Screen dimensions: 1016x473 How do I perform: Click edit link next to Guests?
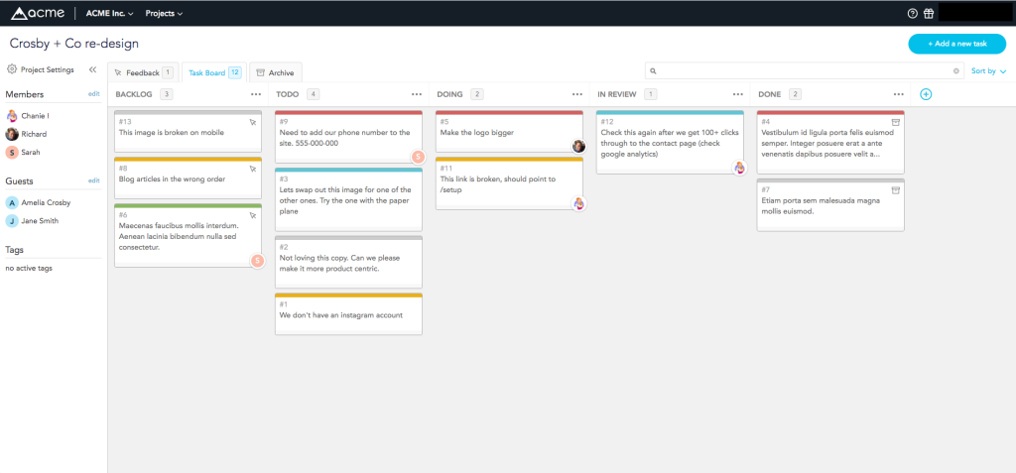tap(94, 180)
